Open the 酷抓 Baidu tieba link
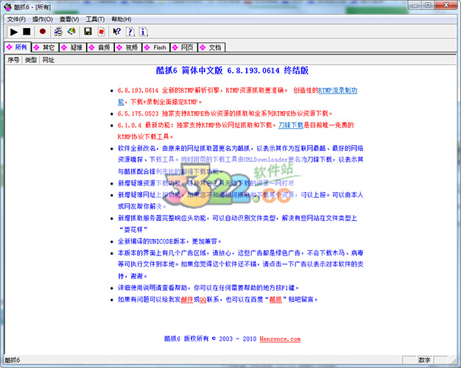 click(x=275, y=300)
